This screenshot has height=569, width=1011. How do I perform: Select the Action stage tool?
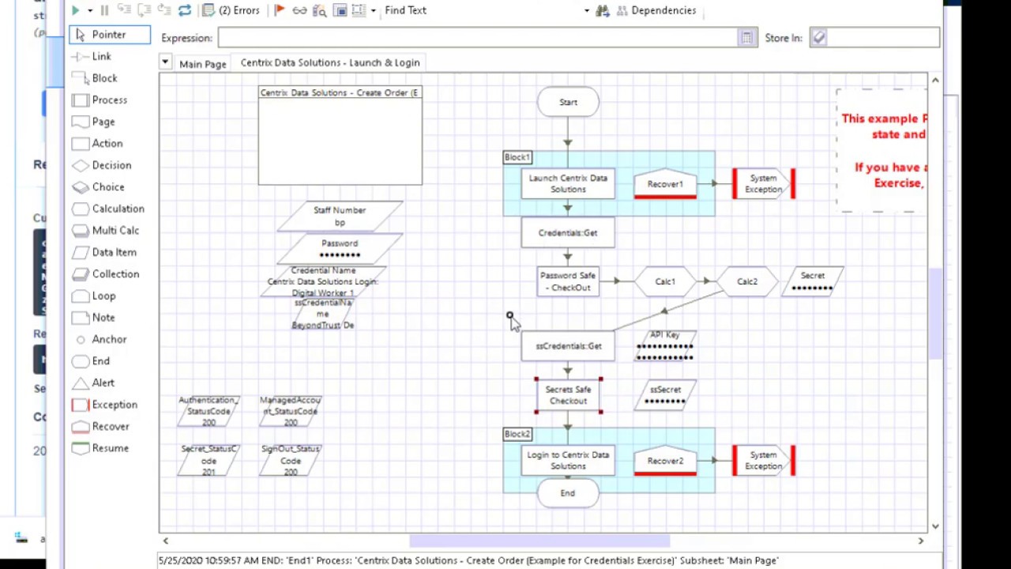tap(109, 143)
